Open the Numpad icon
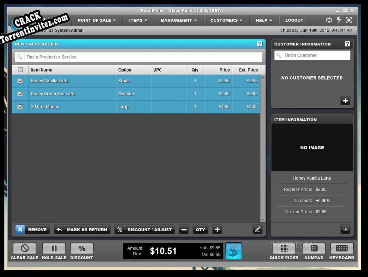The height and width of the screenshot is (277, 368). pos(314,249)
